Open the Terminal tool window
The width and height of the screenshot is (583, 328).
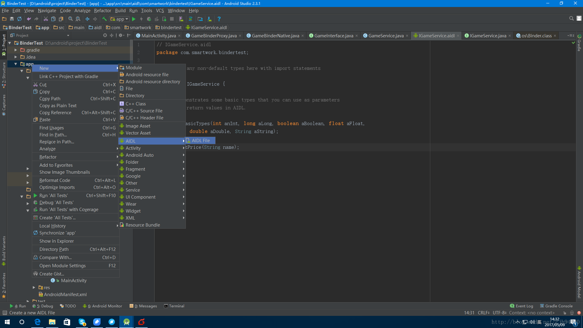pos(174,306)
